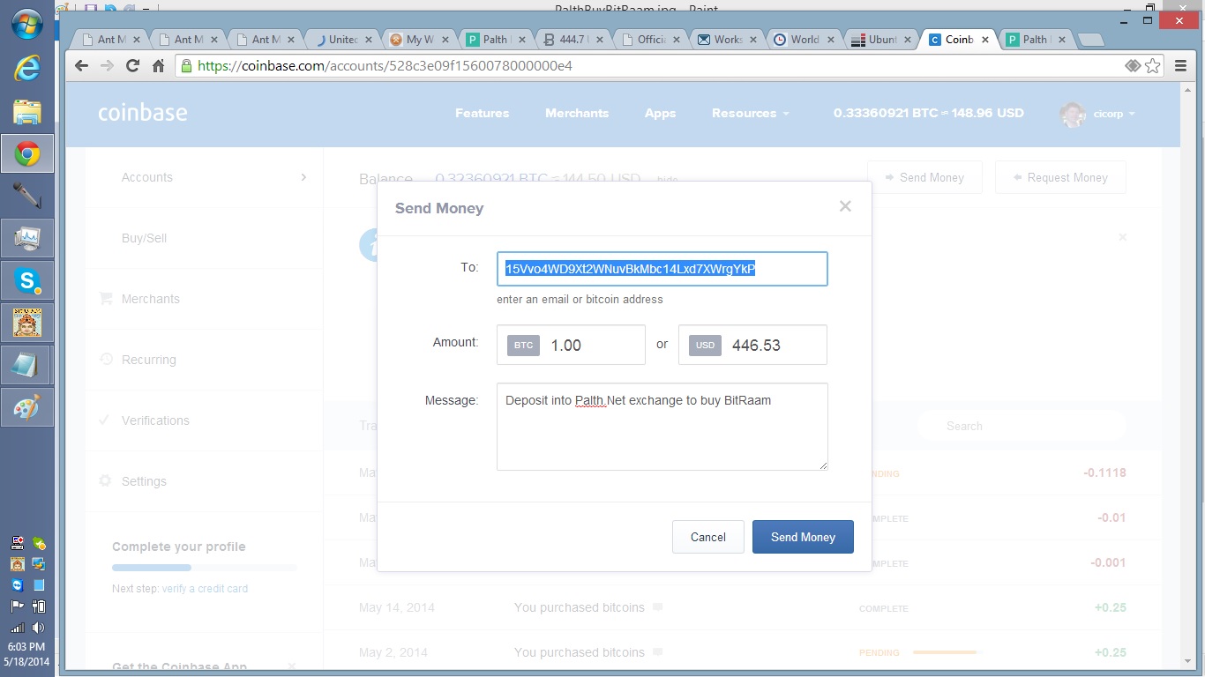Click the browser address bar URL
This screenshot has height=677, width=1205.
pos(385,65)
